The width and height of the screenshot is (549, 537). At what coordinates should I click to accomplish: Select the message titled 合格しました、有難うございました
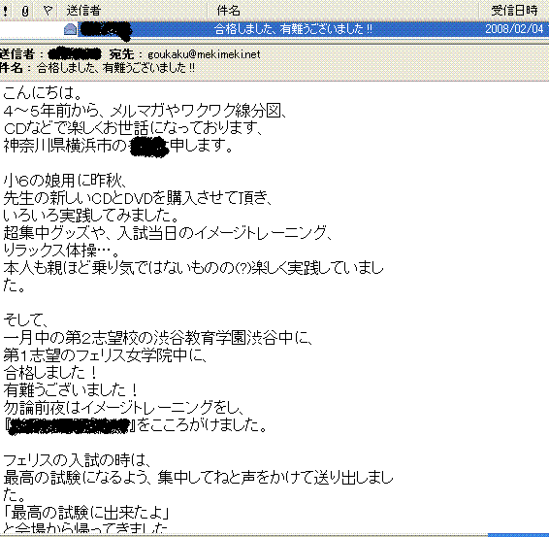click(293, 29)
